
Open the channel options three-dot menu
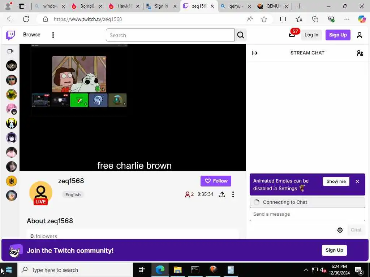click(x=233, y=194)
